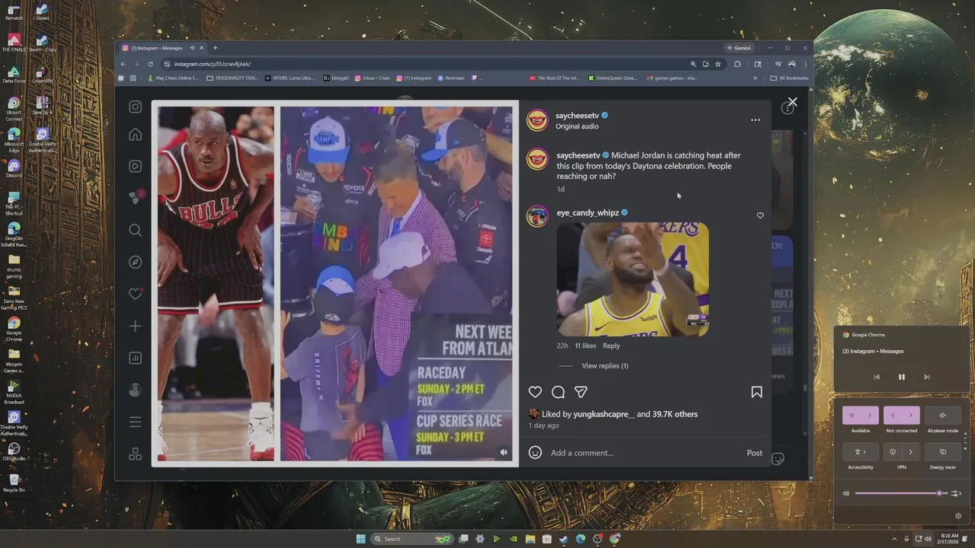Toggle the VPN quick setting tile
Screen dimensions: 975x548
[x=893, y=452]
